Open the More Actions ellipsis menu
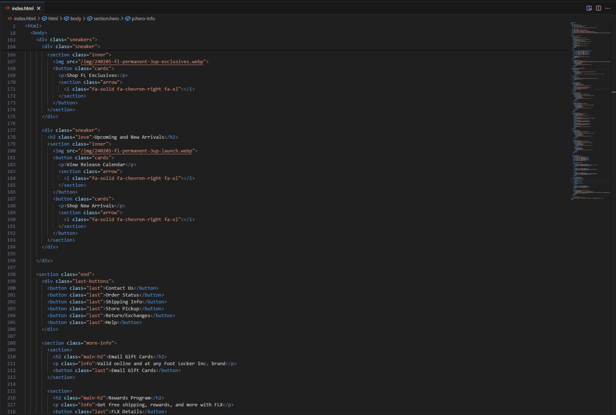The image size is (616, 415). 608,8
